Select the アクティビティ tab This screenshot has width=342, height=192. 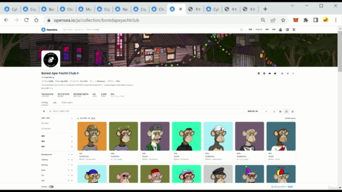coord(67,103)
